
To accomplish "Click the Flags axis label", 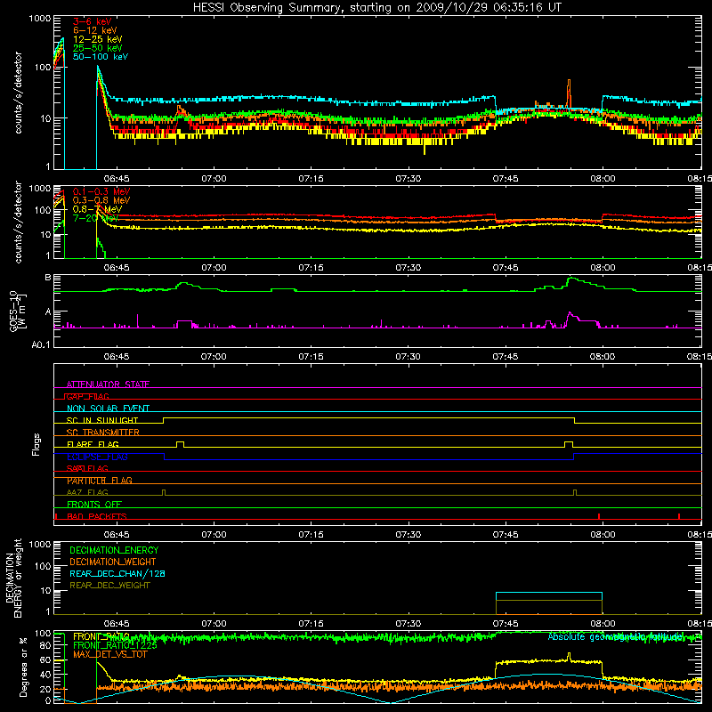I will 36,444.
